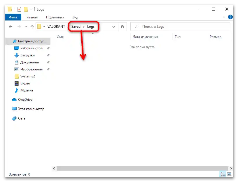238x182 pixels.
Task: Refresh the Logs folder view
Action: click(x=122, y=26)
